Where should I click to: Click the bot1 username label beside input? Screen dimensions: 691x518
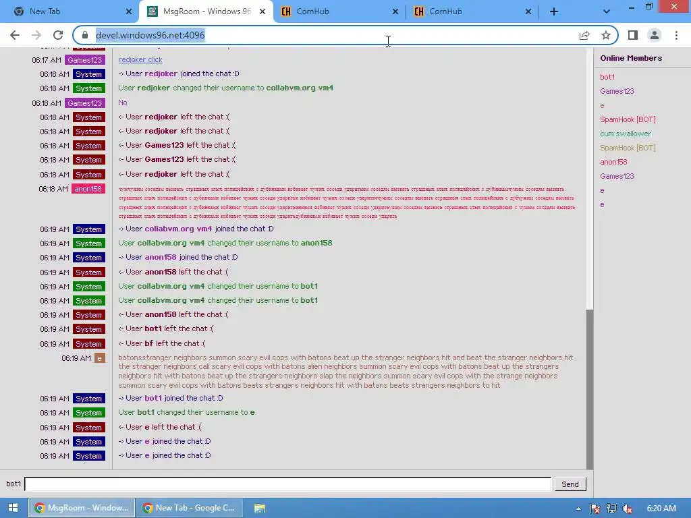tap(13, 484)
